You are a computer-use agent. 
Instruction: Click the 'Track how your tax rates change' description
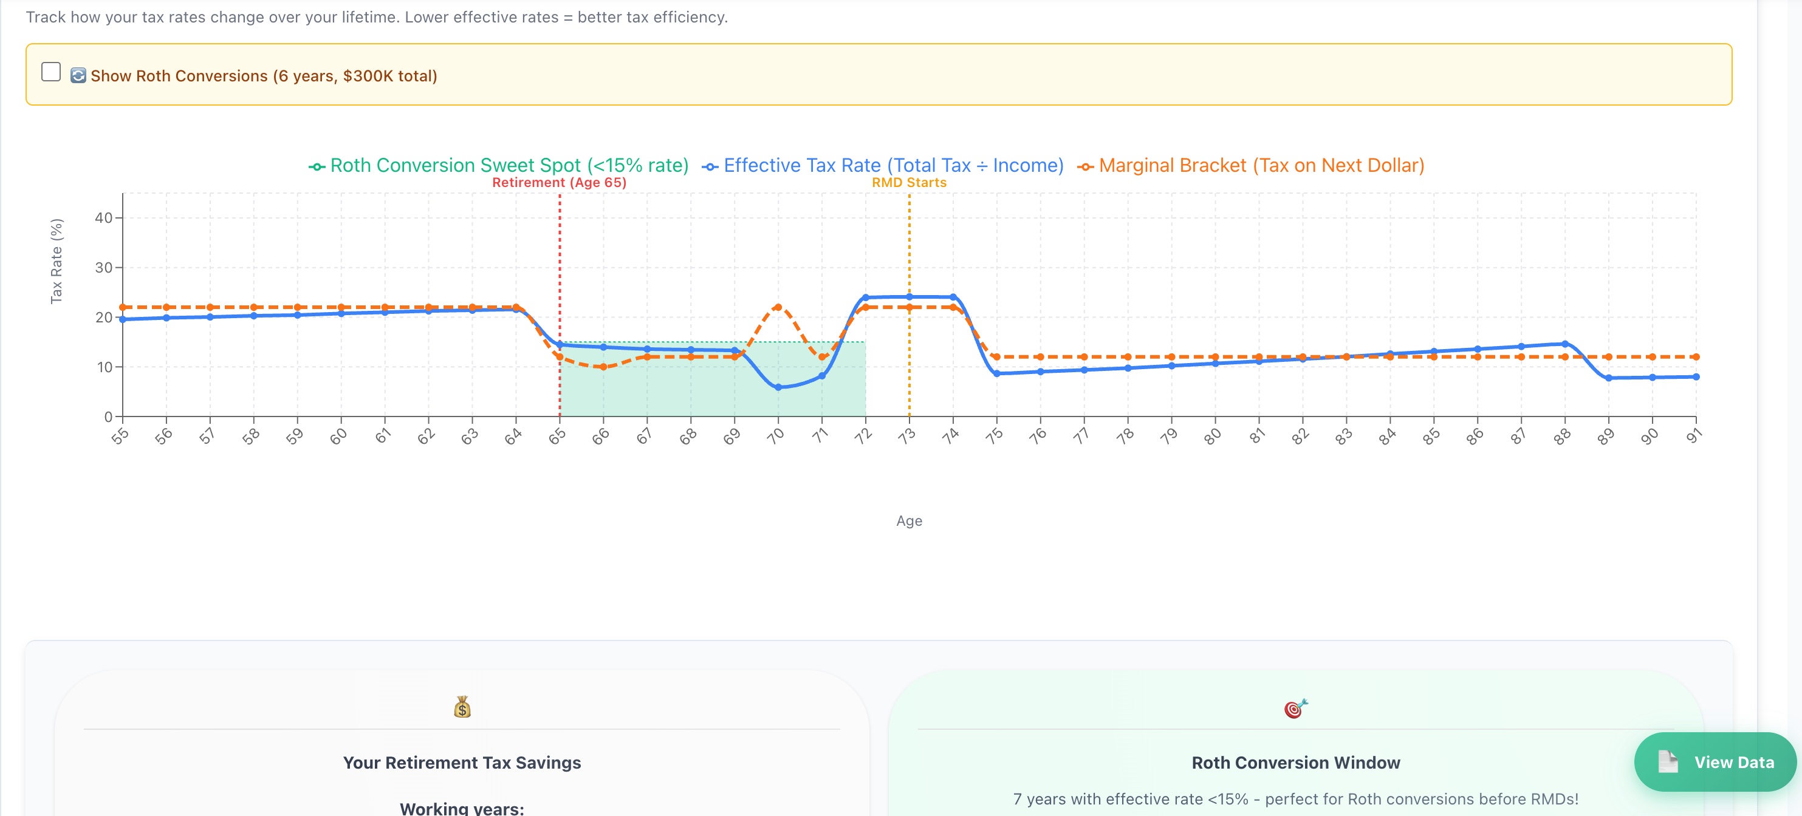pyautogui.click(x=377, y=17)
